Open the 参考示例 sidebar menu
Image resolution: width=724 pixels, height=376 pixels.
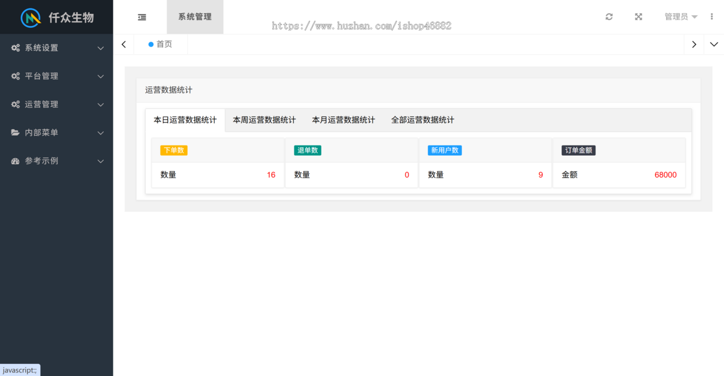pyautogui.click(x=56, y=161)
